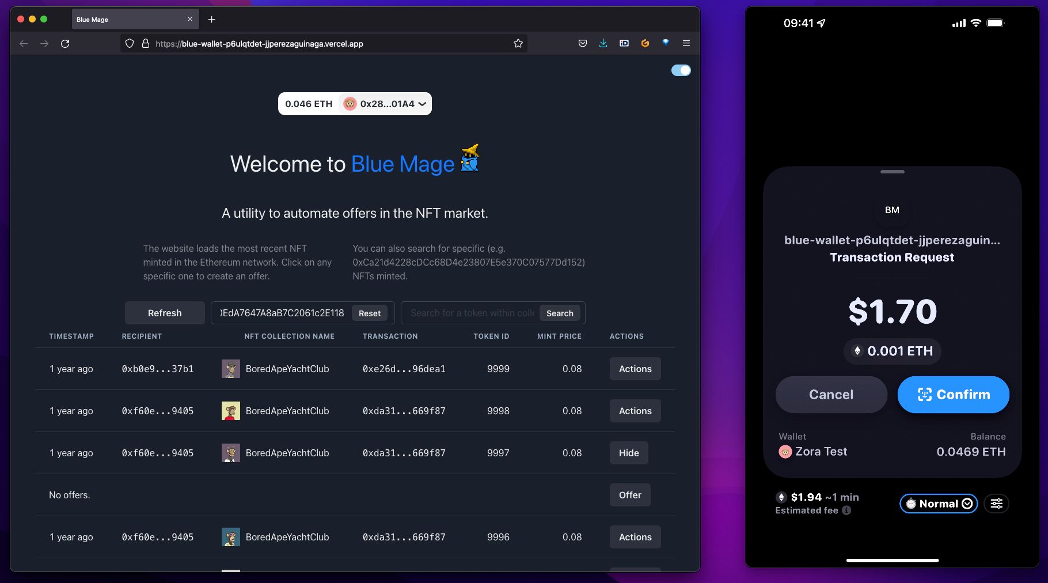Tap the Estimated fee info icon
The width and height of the screenshot is (1048, 583).
(846, 510)
